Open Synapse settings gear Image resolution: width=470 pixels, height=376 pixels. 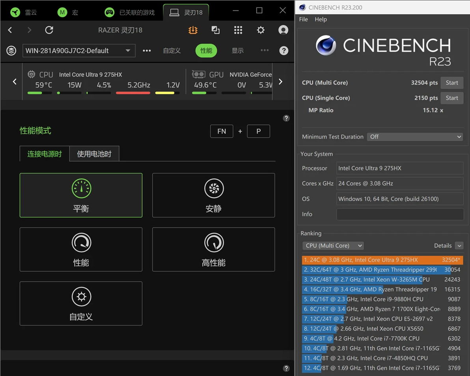[261, 30]
